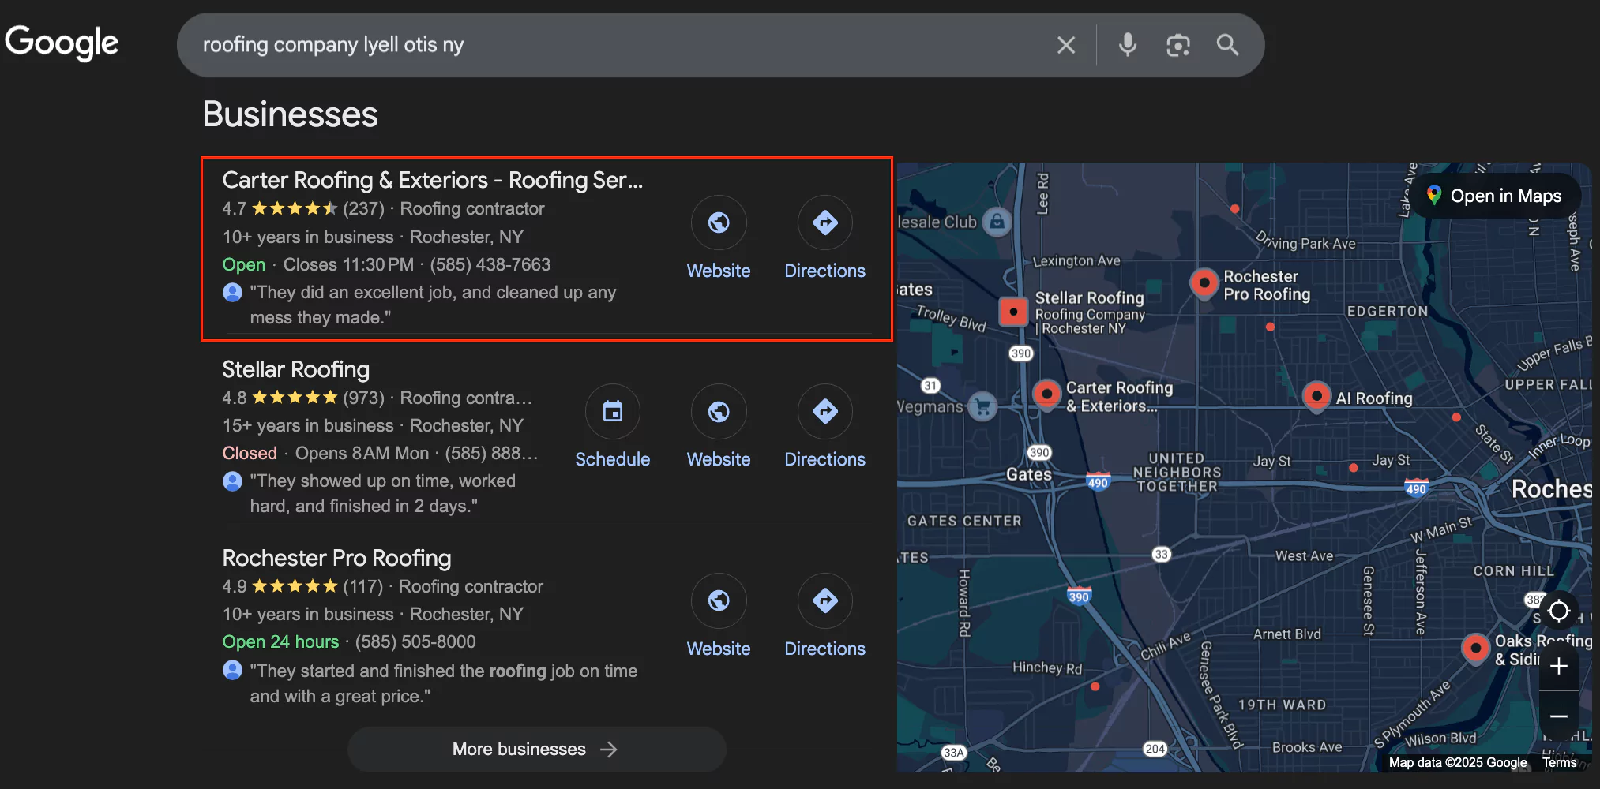Zoom out the map with minus button
Screen dimensions: 1600x789
pyautogui.click(x=1559, y=716)
